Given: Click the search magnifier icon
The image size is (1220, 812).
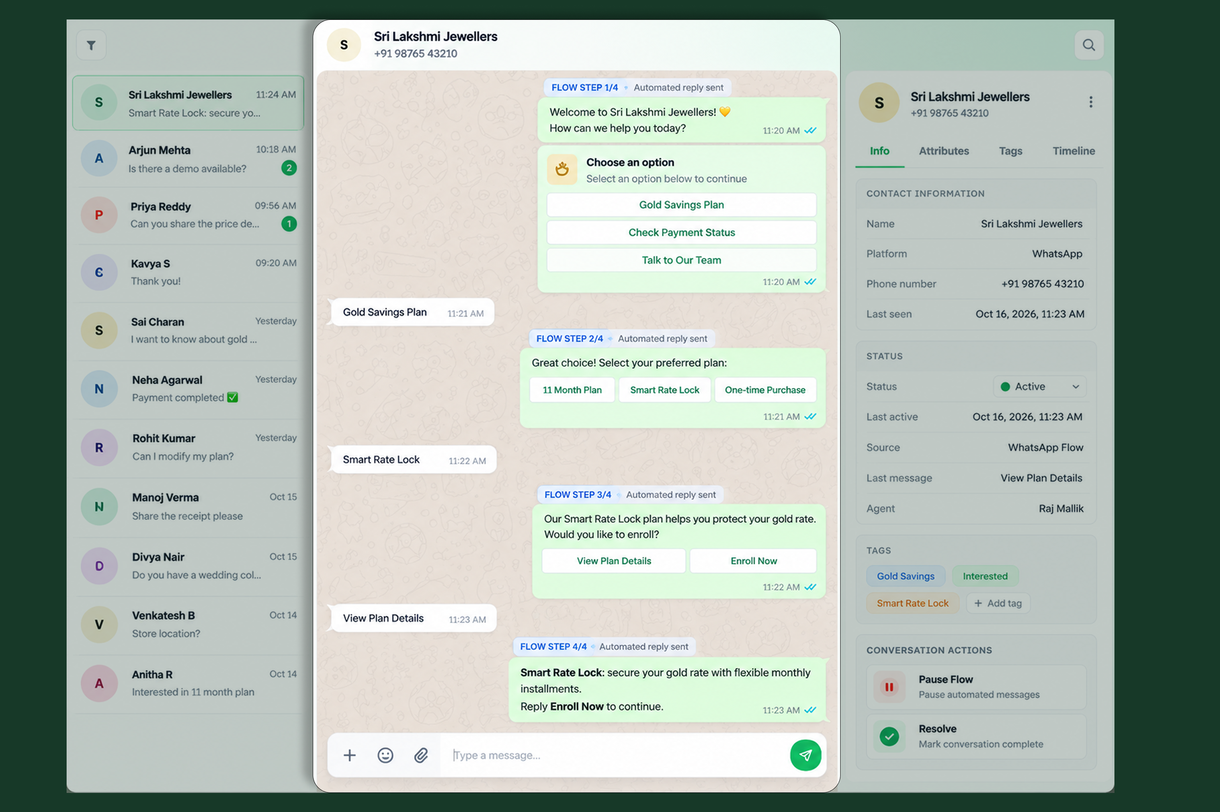Looking at the screenshot, I should (1088, 45).
